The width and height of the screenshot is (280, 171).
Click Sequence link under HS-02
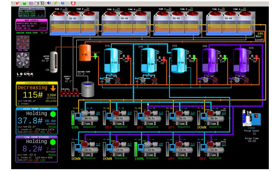tap(121, 127)
